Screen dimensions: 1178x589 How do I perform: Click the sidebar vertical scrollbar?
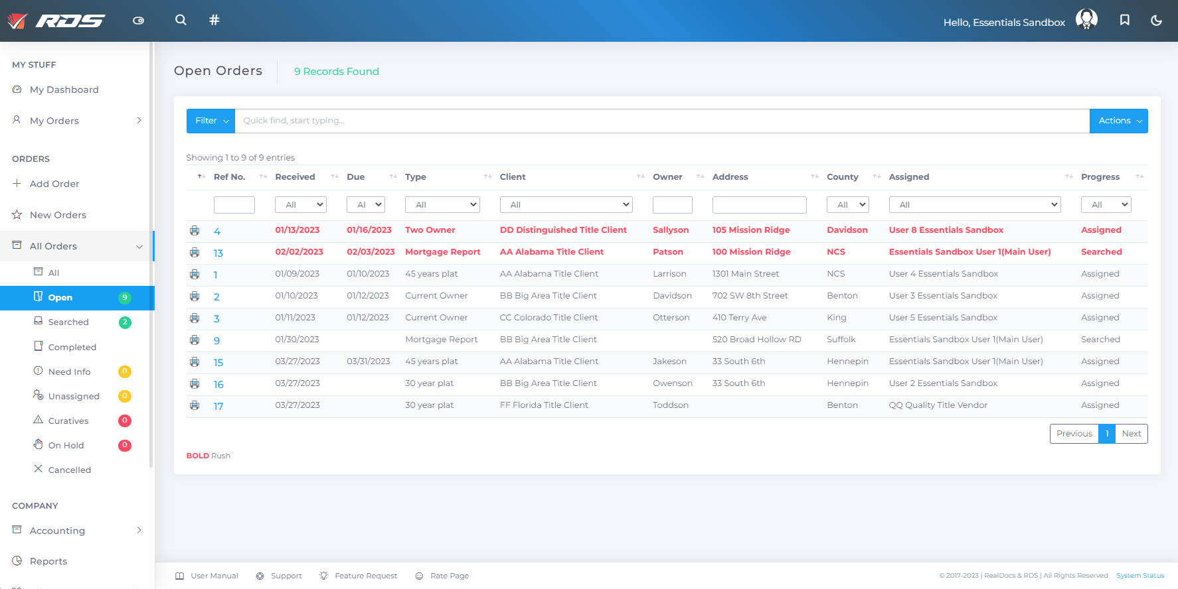151,255
